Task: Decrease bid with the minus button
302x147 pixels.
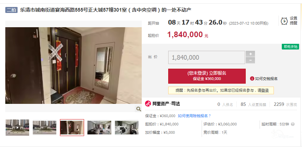Action: [x=250, y=60]
